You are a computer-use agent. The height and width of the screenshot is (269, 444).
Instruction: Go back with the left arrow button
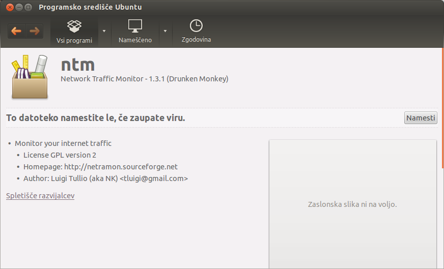point(16,31)
